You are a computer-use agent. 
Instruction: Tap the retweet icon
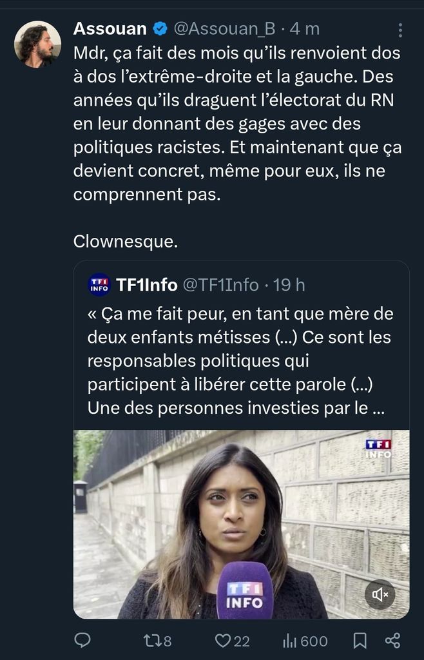pyautogui.click(x=150, y=640)
